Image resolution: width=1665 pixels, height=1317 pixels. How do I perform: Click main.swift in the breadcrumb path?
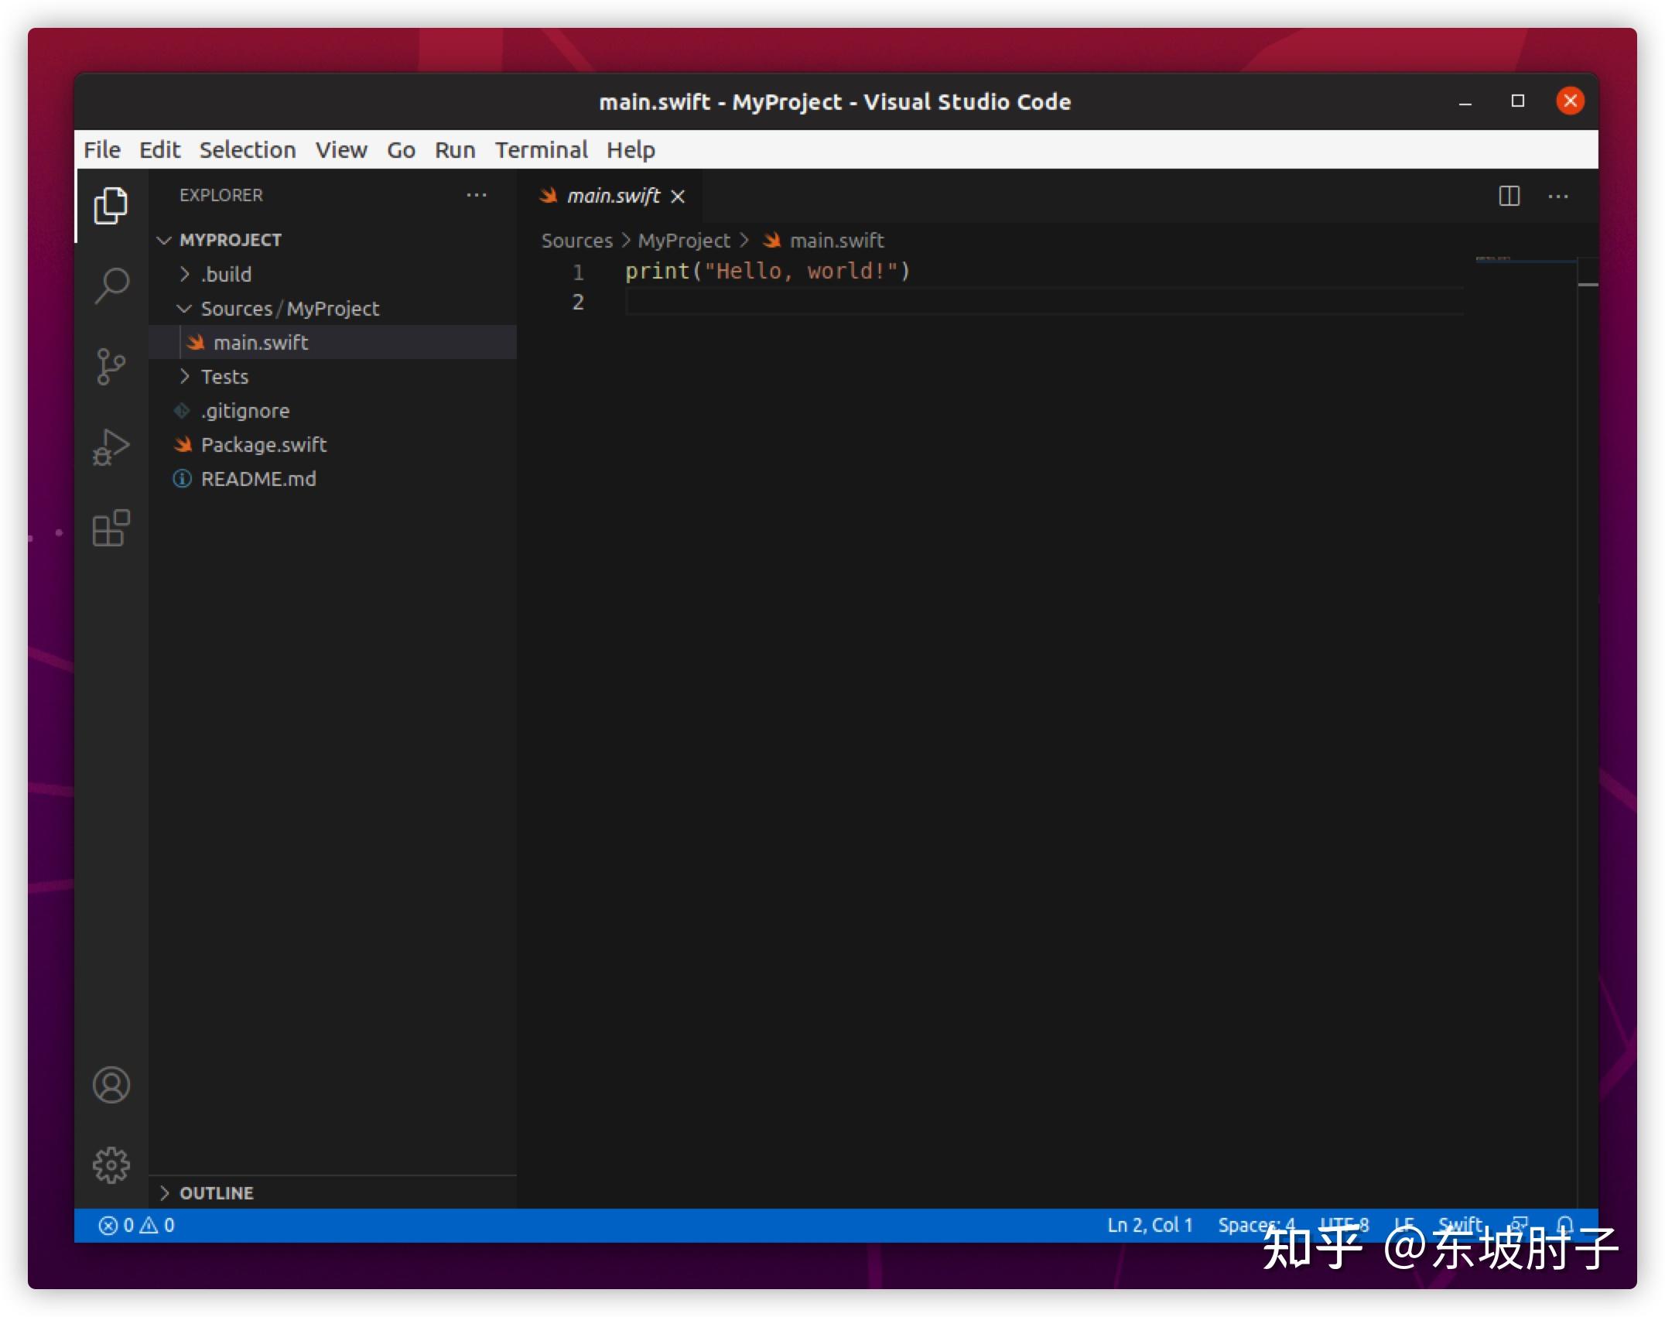(836, 241)
